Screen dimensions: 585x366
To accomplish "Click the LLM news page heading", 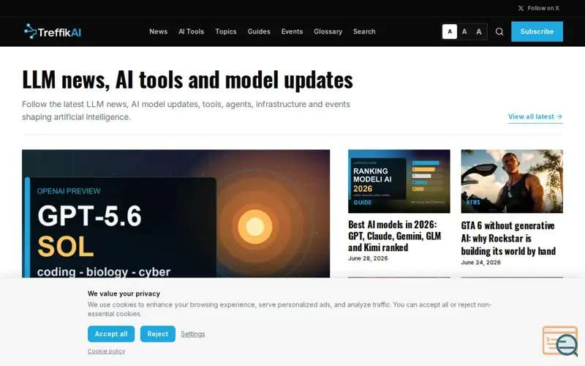I will pyautogui.click(x=187, y=80).
